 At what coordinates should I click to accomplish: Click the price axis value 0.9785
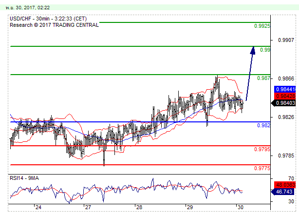(286, 156)
